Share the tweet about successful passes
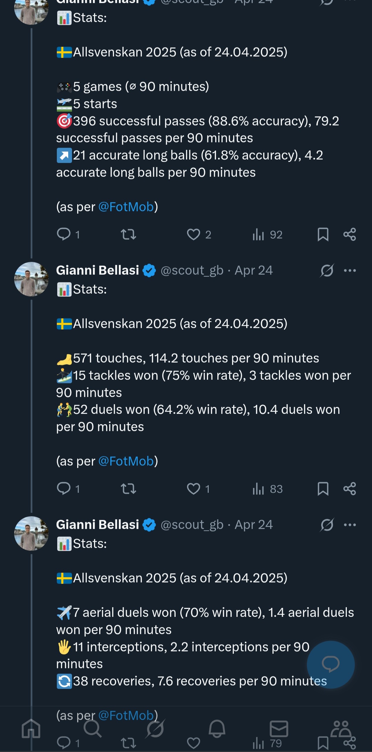This screenshot has width=372, height=752. pos(350,234)
